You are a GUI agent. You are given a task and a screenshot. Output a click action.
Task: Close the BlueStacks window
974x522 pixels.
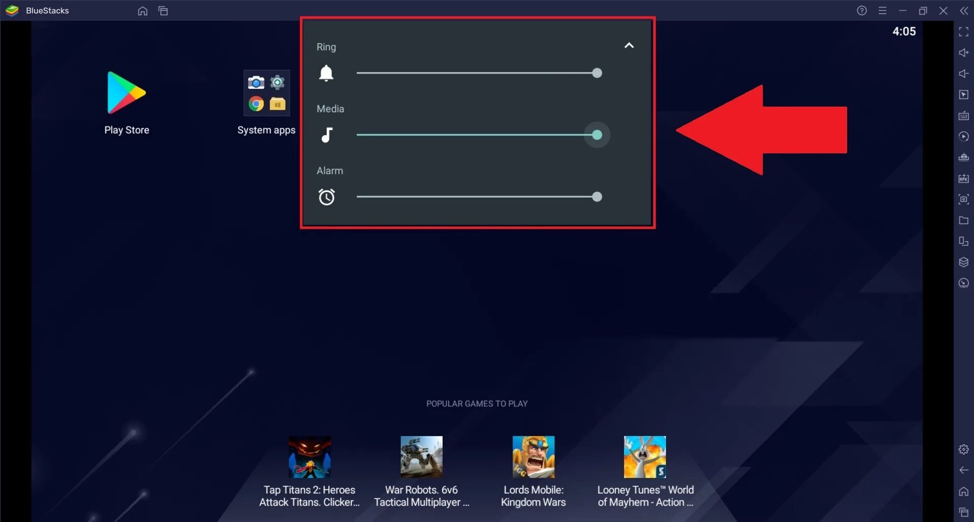(x=944, y=11)
